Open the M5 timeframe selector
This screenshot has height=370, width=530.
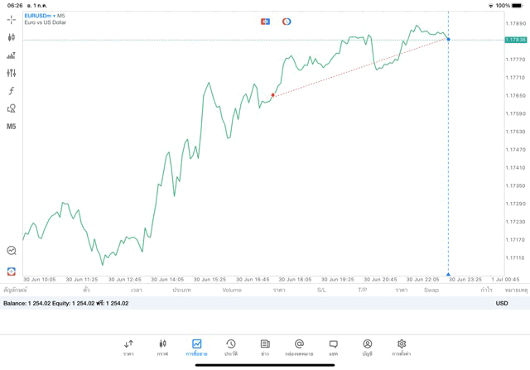click(12, 127)
